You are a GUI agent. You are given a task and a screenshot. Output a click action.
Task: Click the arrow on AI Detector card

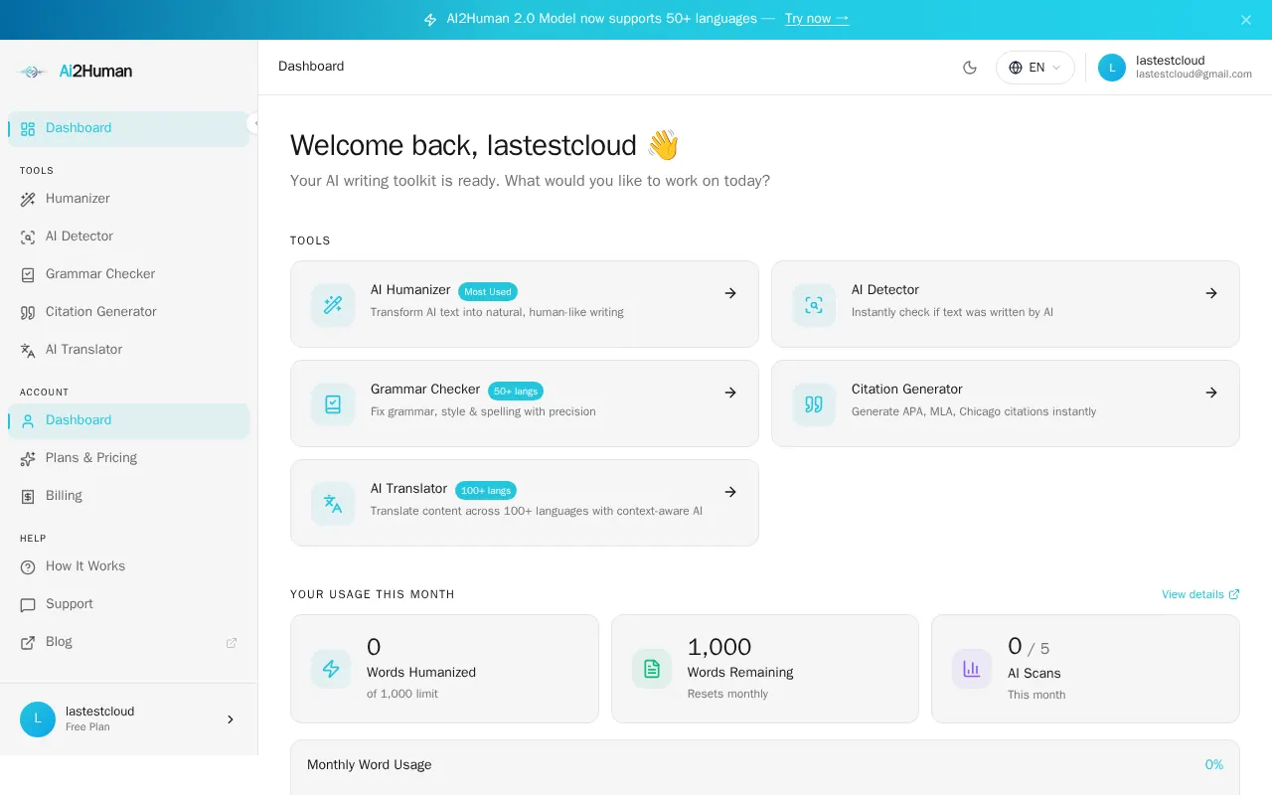(x=1211, y=293)
